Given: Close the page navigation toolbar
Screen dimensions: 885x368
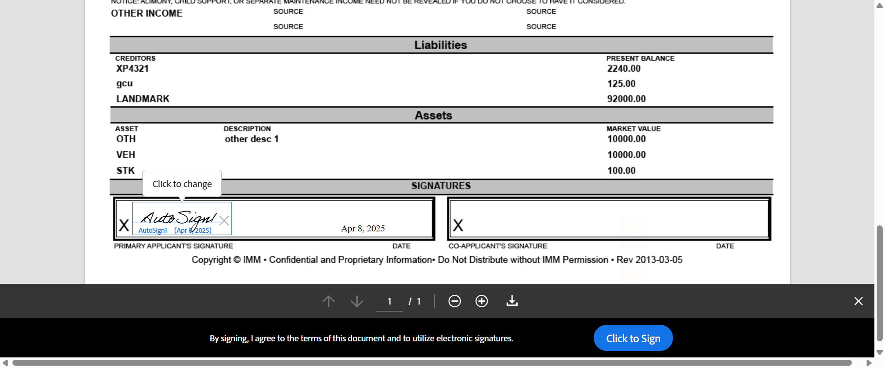Looking at the screenshot, I should [x=858, y=301].
